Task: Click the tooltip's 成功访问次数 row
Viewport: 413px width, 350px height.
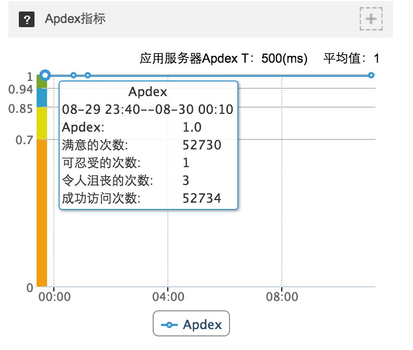Action: coord(142,198)
